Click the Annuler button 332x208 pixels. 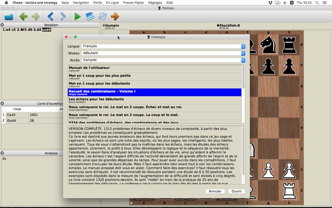point(215,191)
